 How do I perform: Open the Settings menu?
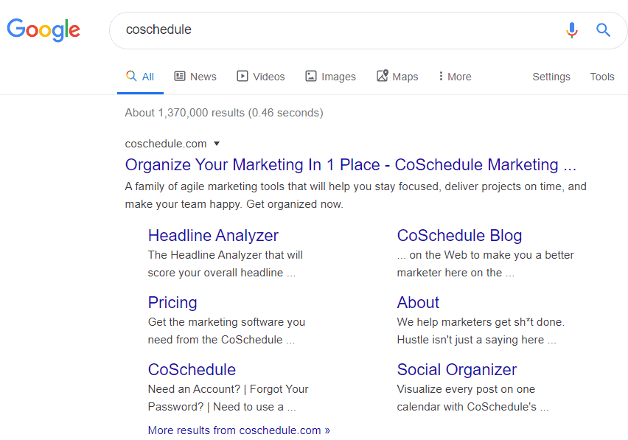[x=551, y=76]
